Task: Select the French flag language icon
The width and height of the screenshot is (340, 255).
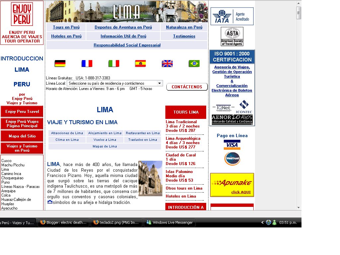Action: 87,63
